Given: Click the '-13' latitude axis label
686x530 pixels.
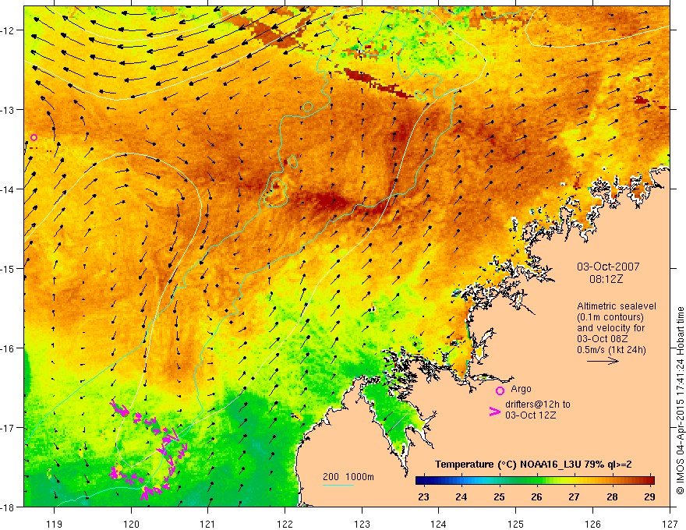Looking at the screenshot, I should [8, 110].
